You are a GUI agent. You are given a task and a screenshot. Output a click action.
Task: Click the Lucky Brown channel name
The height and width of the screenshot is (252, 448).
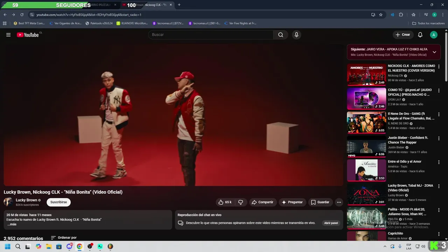(x=26, y=200)
